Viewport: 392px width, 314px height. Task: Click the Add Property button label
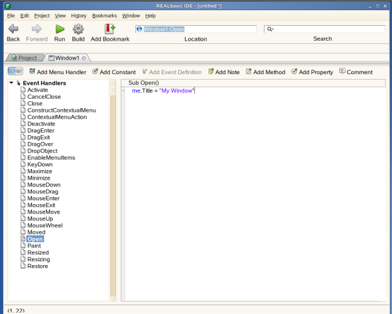point(316,72)
